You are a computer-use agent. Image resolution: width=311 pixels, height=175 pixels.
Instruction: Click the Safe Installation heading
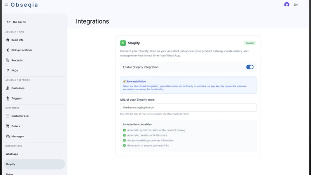click(136, 81)
